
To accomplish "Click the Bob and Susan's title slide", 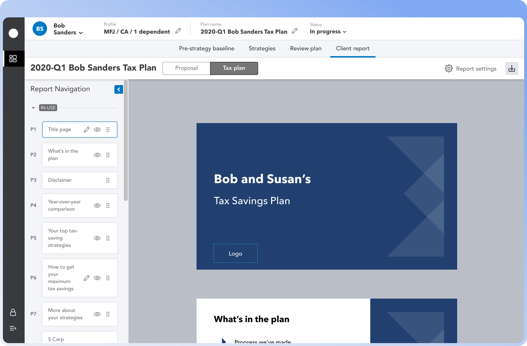I will (x=327, y=196).
